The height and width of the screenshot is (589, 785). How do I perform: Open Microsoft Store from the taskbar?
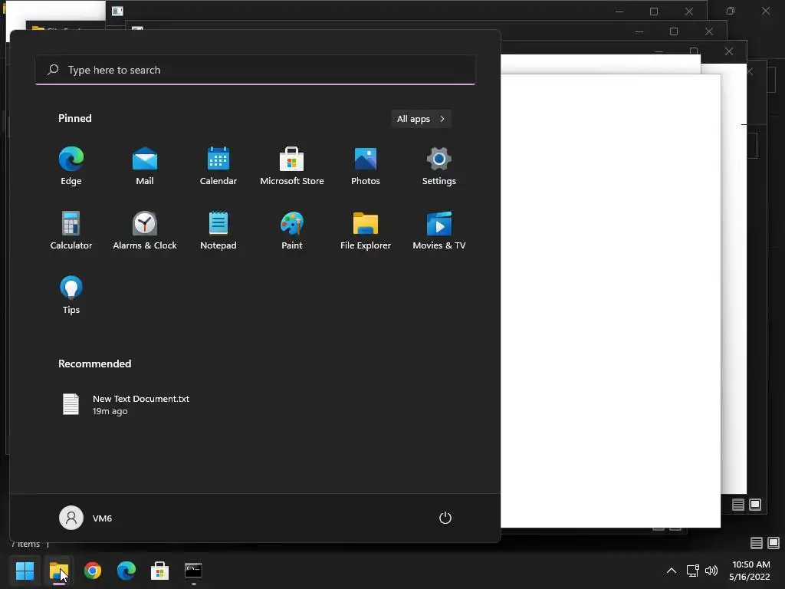[x=159, y=571]
